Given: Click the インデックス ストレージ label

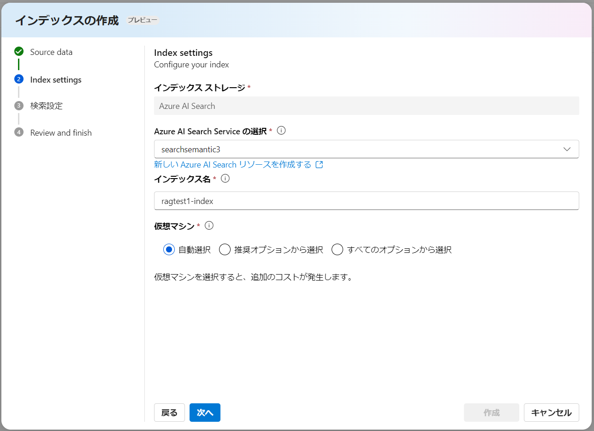Looking at the screenshot, I should tap(199, 88).
